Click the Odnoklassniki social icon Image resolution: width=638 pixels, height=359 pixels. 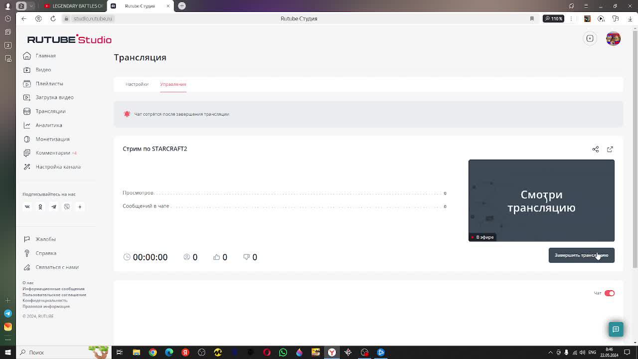(x=40, y=207)
